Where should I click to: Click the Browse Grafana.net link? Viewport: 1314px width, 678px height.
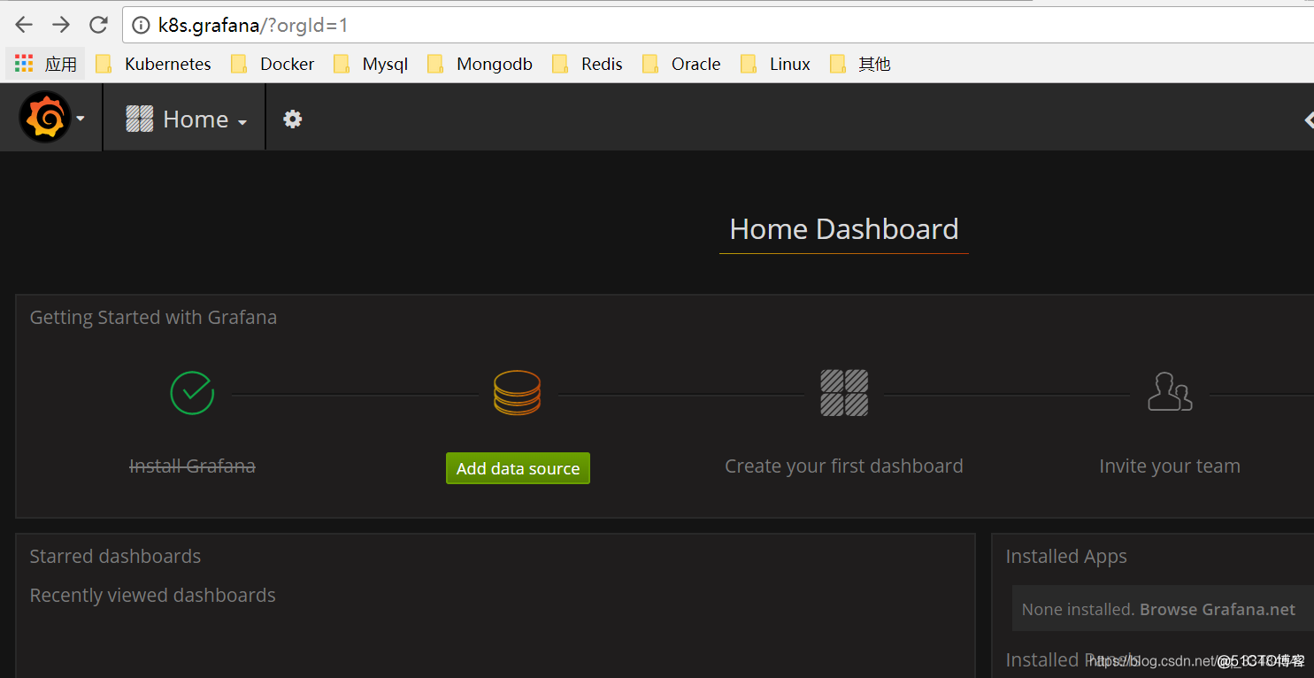point(1218,609)
